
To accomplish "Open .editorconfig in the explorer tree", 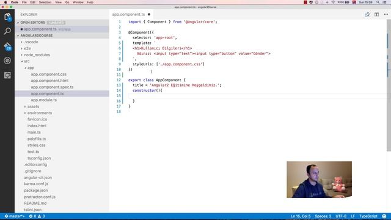I will click(x=35, y=164).
